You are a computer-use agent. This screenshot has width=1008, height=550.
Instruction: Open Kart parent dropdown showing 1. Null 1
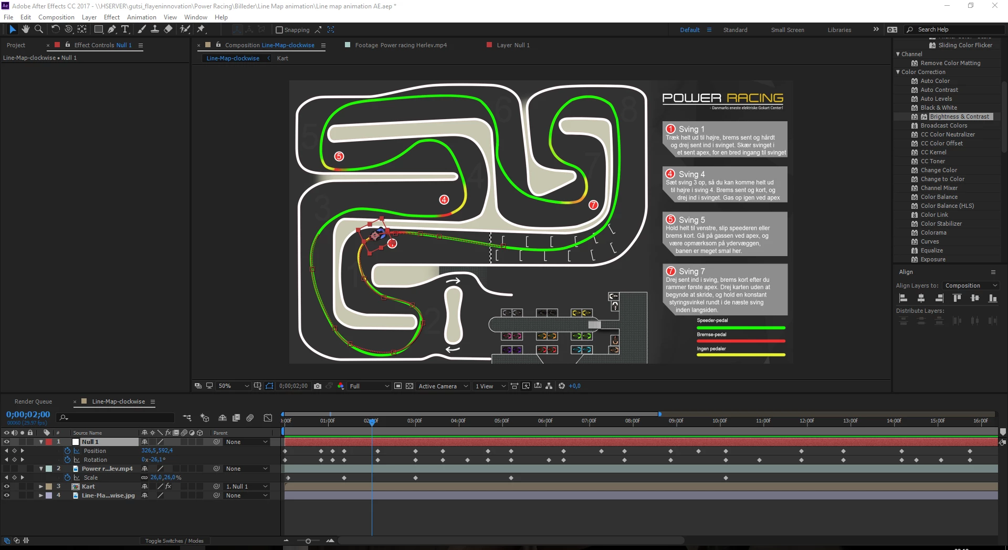tap(247, 486)
